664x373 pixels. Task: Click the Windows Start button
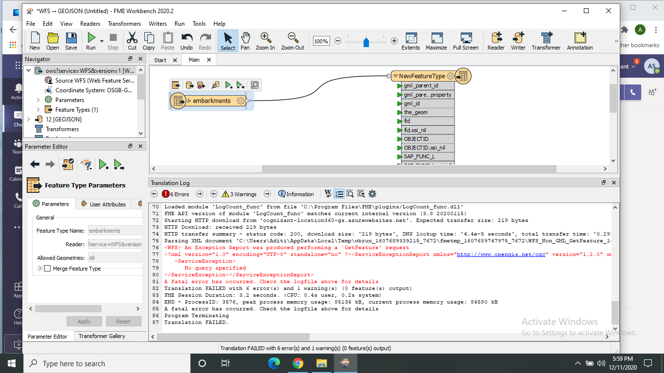click(11, 363)
